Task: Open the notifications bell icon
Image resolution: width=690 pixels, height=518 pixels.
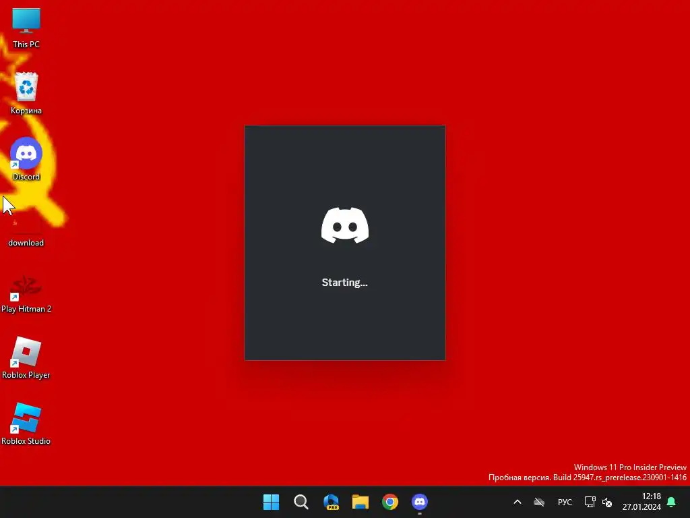Action: click(x=672, y=502)
